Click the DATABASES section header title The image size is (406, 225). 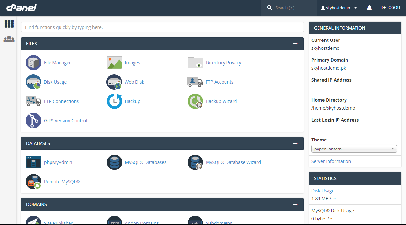[38, 143]
